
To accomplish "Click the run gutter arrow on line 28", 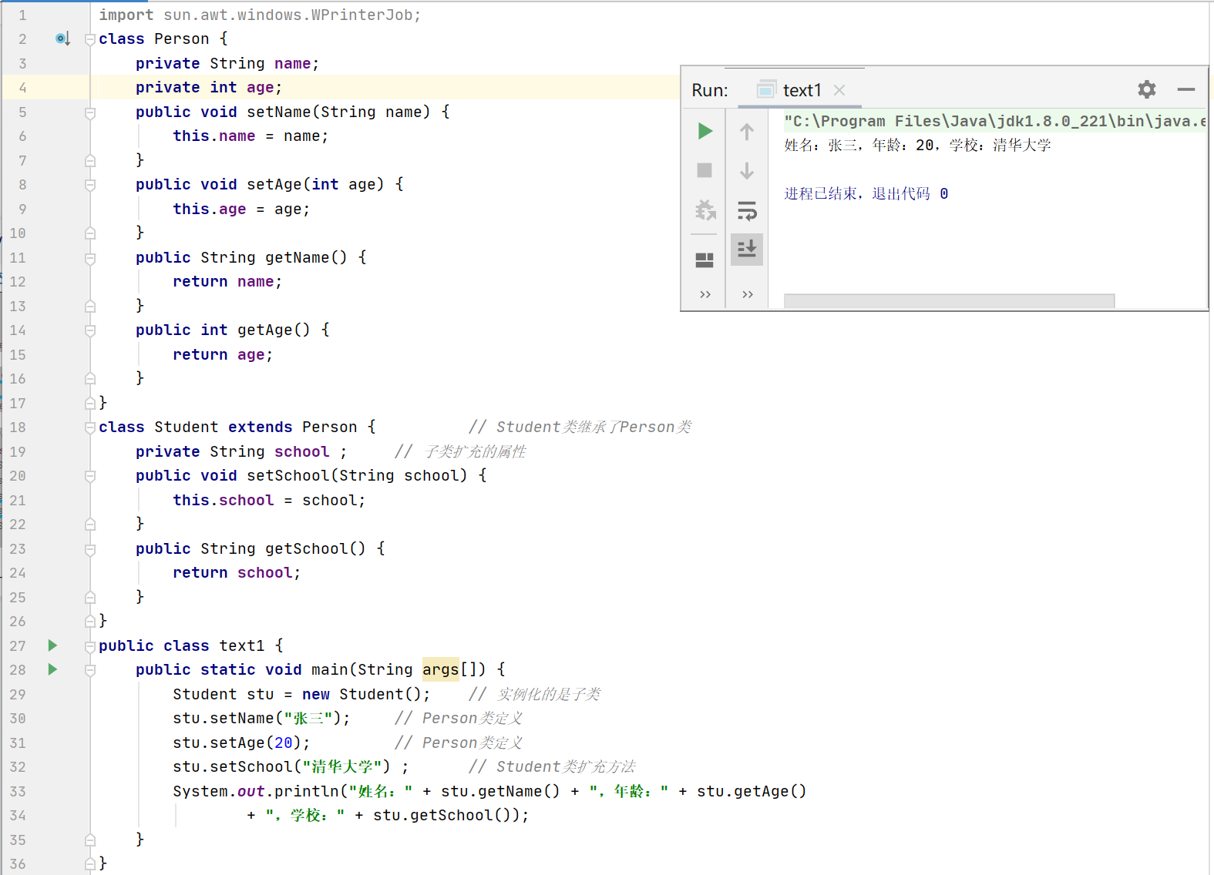I will 52,669.
